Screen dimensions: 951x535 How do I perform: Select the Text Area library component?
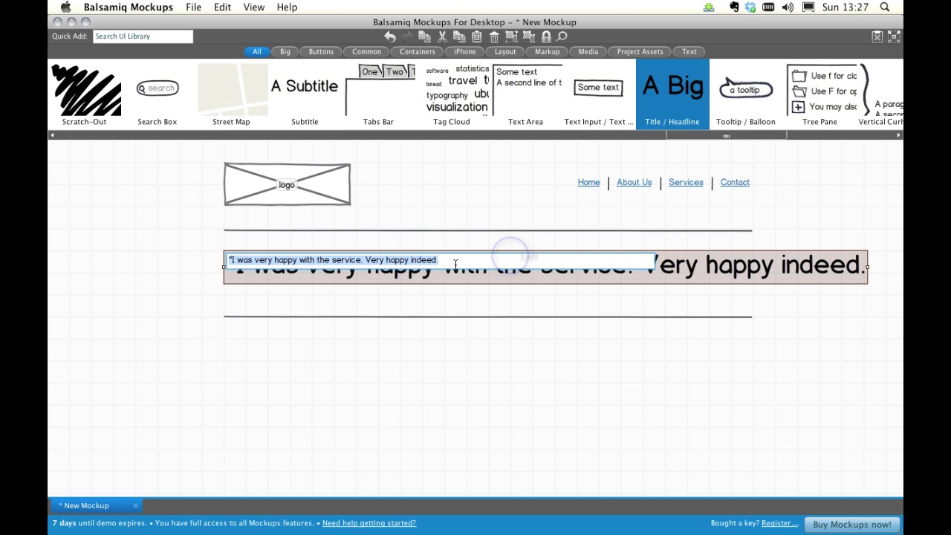pyautogui.click(x=525, y=94)
